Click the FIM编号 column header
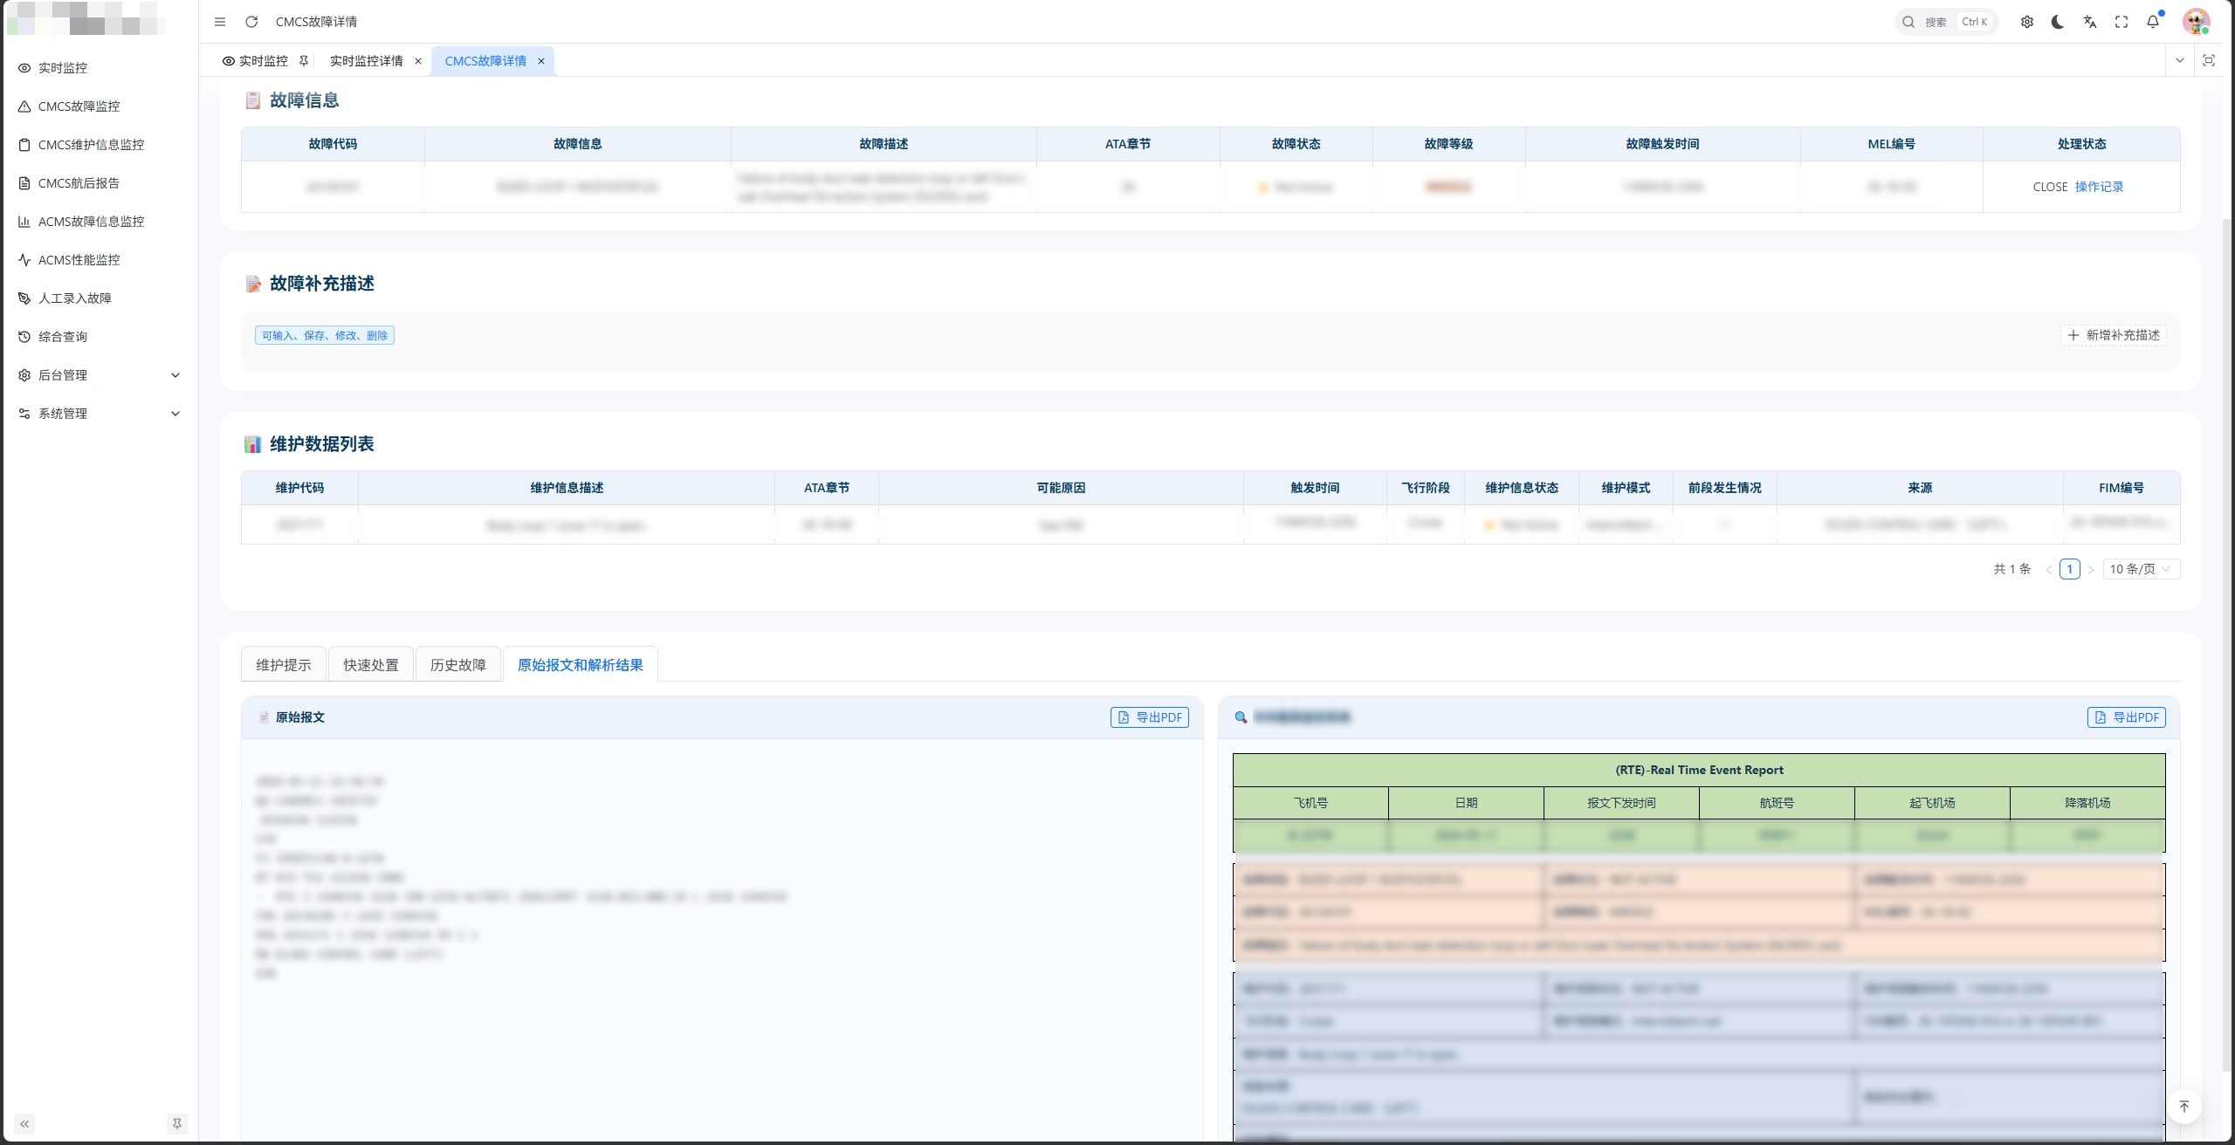 coord(2122,488)
